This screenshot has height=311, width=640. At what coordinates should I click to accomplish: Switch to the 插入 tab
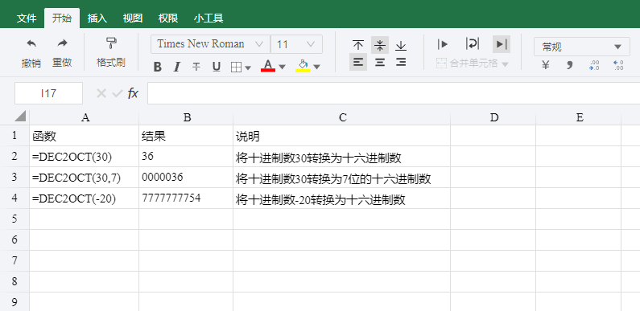point(97,18)
